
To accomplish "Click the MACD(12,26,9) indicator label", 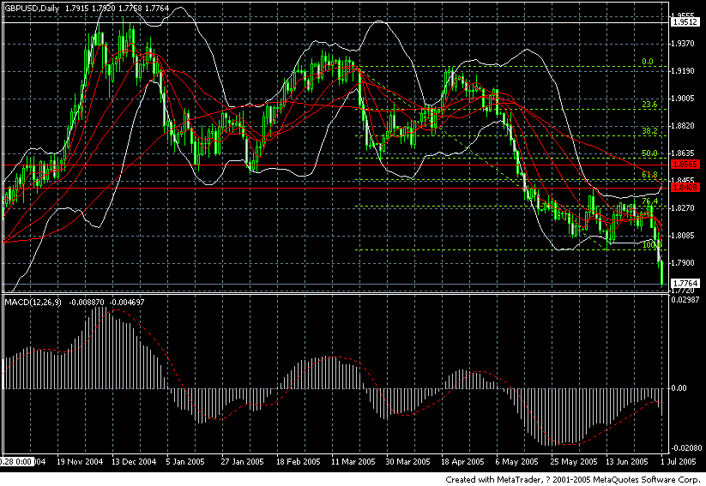I will tap(33, 302).
